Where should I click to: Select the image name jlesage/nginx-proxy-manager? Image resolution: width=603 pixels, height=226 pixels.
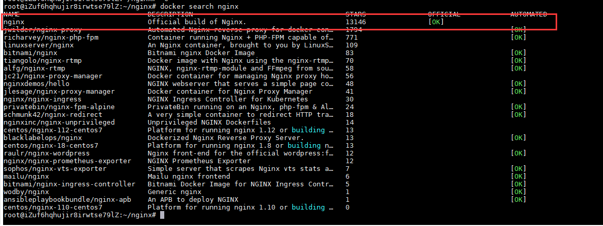(x=59, y=91)
